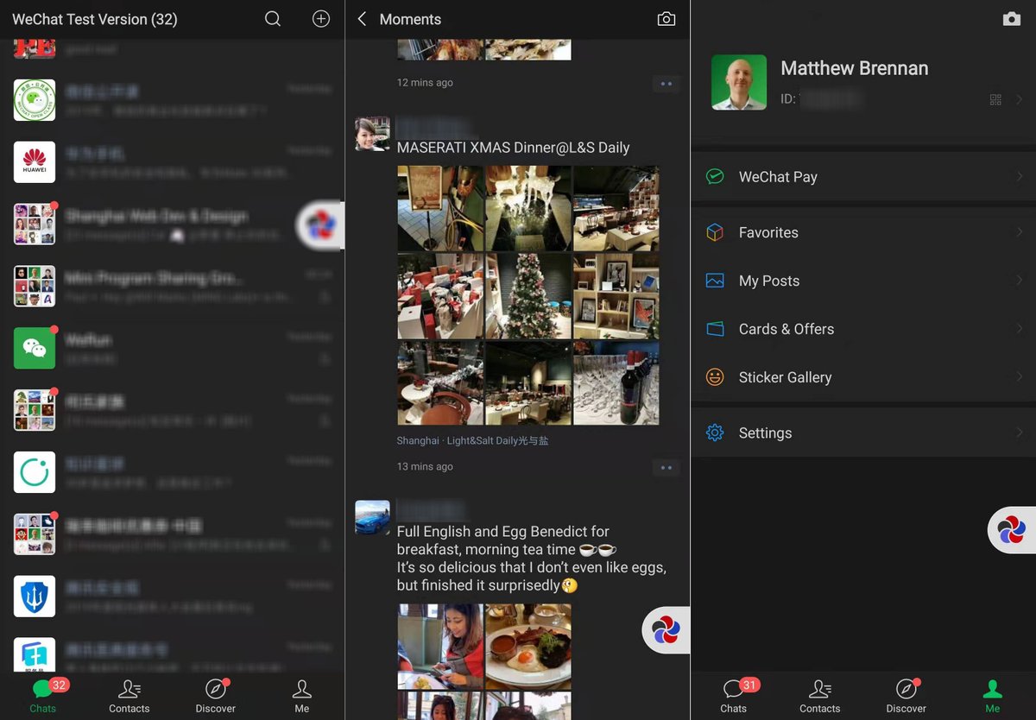The image size is (1036, 720).
Task: Open Matthew Brennan profile photo
Action: tap(739, 83)
